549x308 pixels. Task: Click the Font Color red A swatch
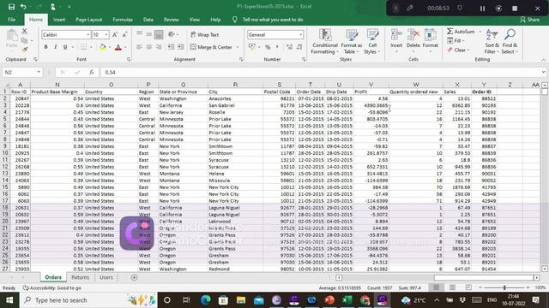[118, 47]
